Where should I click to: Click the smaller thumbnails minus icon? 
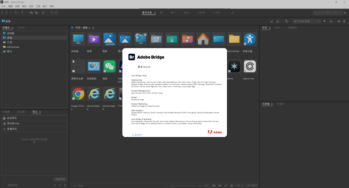(166, 186)
